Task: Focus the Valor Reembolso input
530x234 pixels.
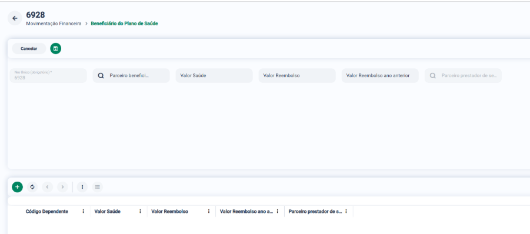Action: [297, 76]
